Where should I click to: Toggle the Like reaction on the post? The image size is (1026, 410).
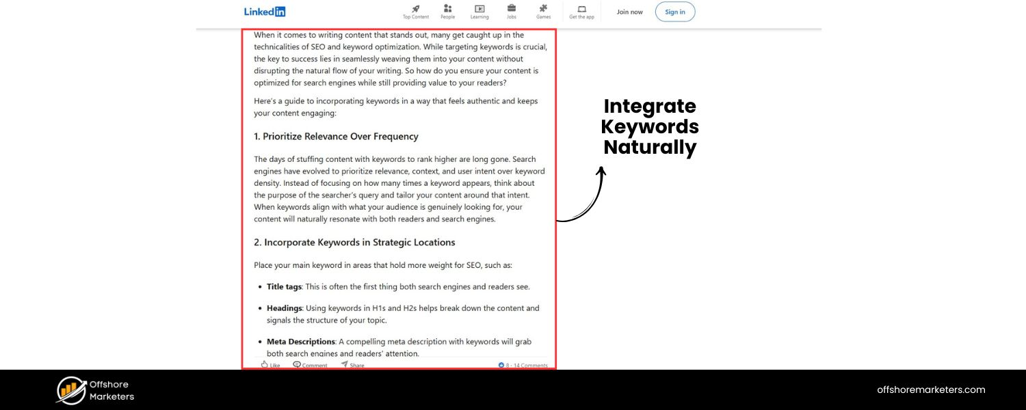pyautogui.click(x=269, y=364)
